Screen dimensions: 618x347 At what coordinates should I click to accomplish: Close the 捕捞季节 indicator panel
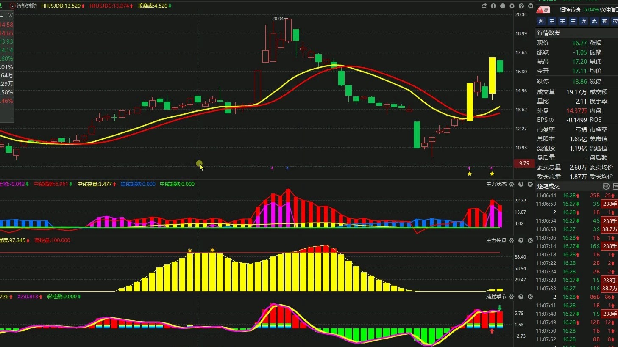coord(530,297)
